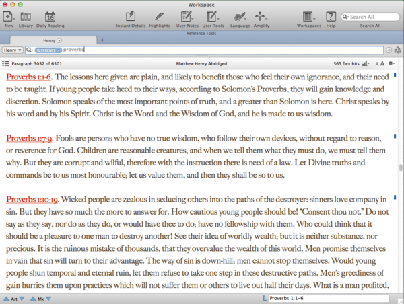Click the add search field plus icon
This screenshot has width=404, height=304.
coord(389,50)
